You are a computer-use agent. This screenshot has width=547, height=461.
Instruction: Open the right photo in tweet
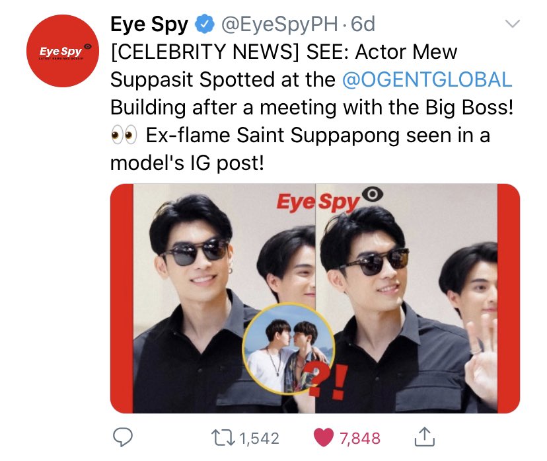tap(418, 298)
